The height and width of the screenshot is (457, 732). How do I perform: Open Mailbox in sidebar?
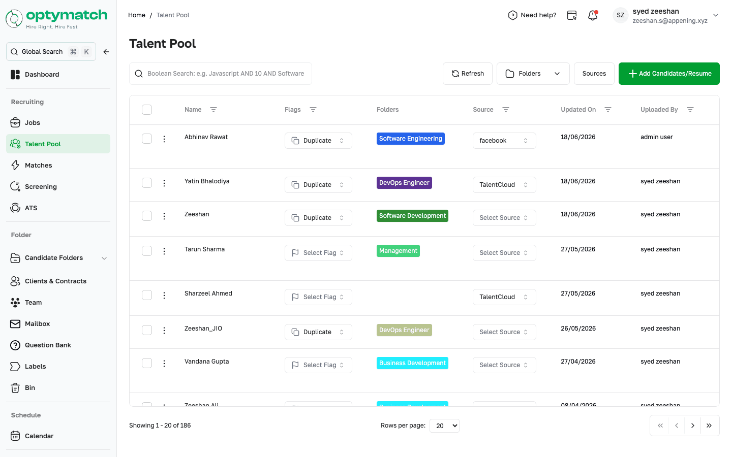point(58,323)
